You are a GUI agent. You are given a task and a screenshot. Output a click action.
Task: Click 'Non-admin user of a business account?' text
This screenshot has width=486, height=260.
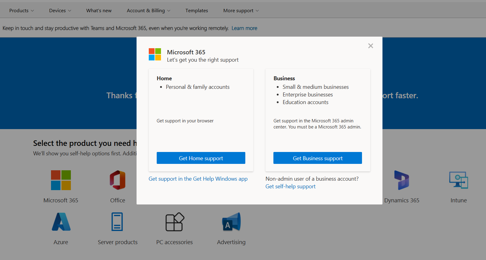coord(312,179)
